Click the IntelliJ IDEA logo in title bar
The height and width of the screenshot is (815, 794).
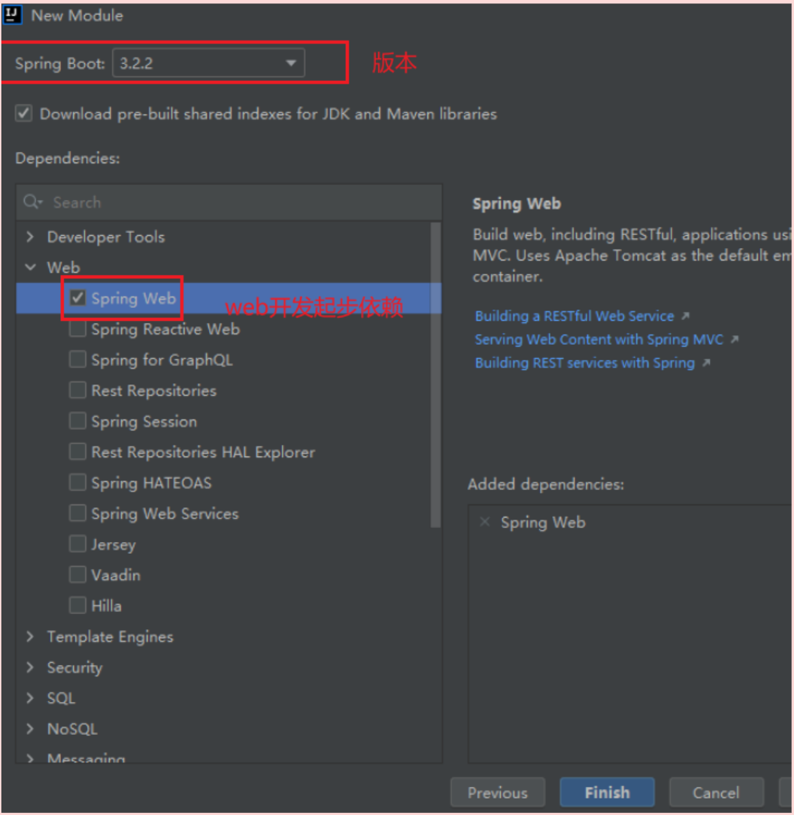[12, 14]
